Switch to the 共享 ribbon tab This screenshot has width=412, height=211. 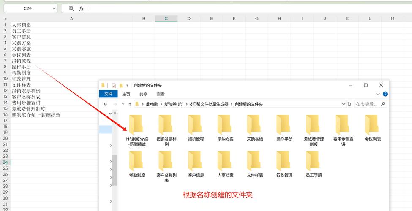point(143,94)
